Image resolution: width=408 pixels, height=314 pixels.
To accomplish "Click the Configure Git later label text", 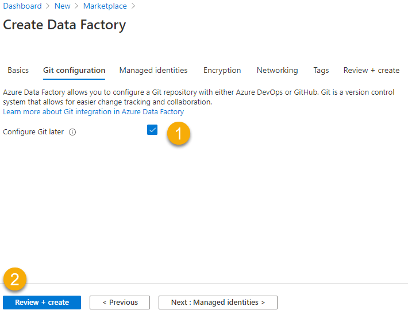I will 33,132.
